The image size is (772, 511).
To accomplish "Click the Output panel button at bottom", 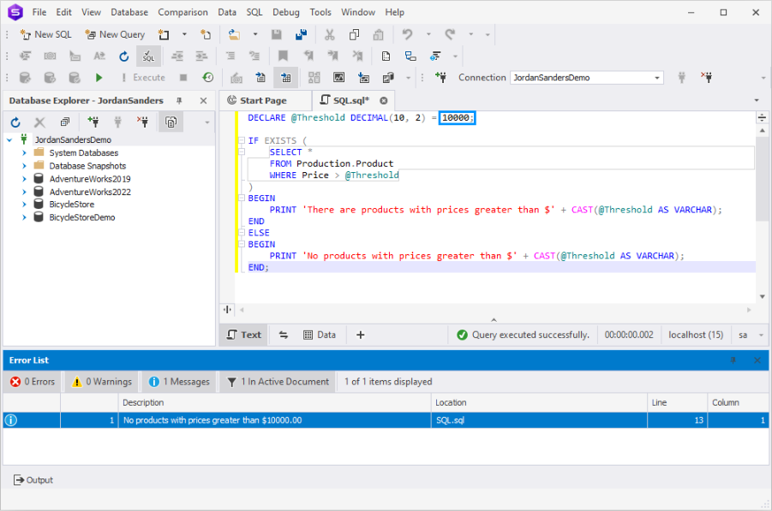I will (x=33, y=480).
